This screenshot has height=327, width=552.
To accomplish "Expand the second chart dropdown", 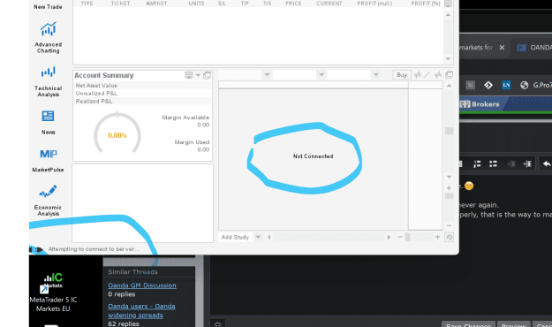I will (321, 75).
